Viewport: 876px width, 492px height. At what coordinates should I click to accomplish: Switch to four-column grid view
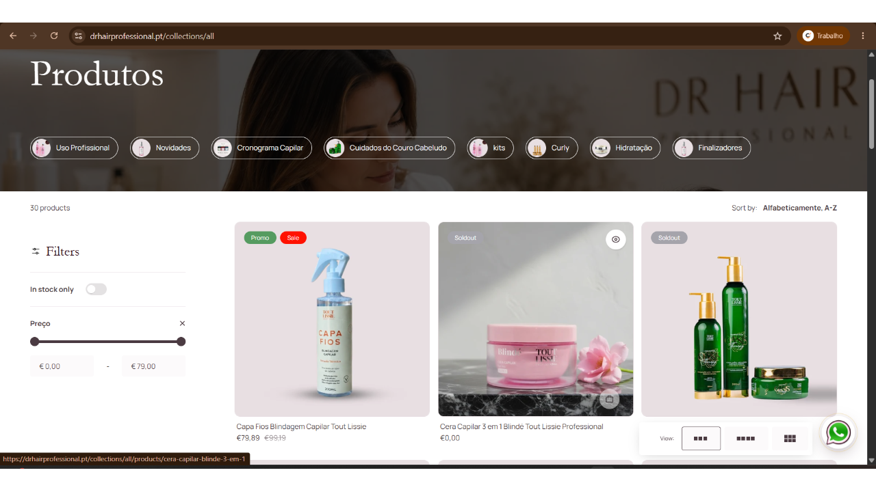[x=745, y=439]
